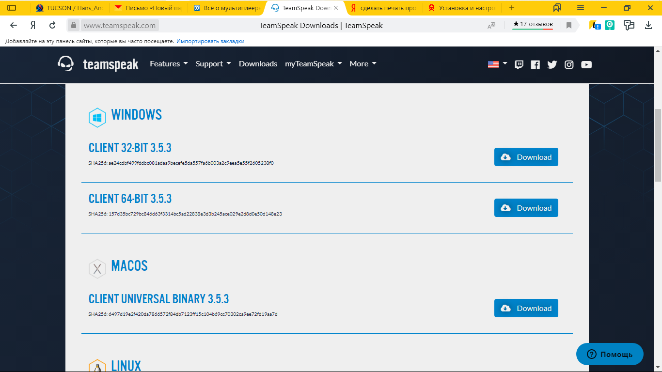Download the macOS Client Universal Binary
Viewport: 662px width, 372px height.
(x=526, y=308)
